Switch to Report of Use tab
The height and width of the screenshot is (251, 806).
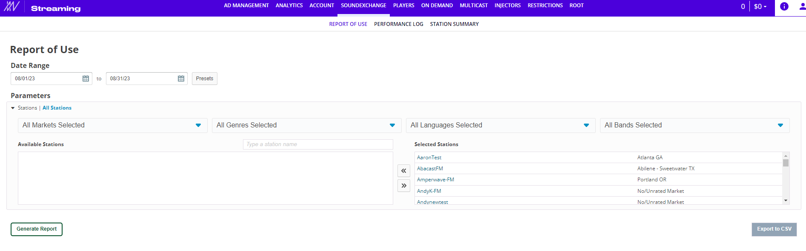[x=348, y=24]
